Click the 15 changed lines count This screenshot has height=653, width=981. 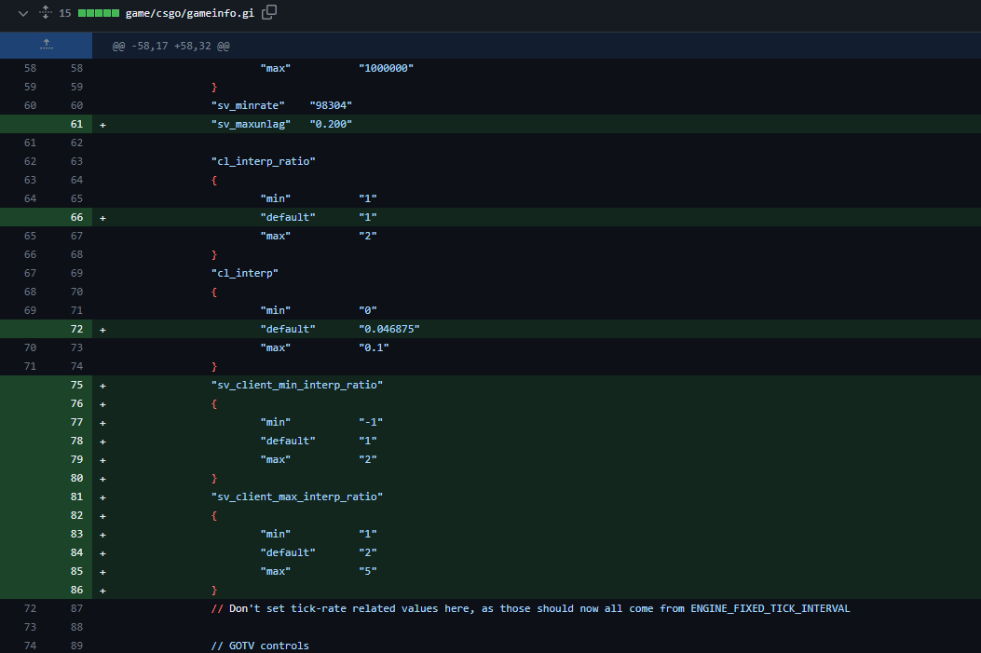[65, 13]
